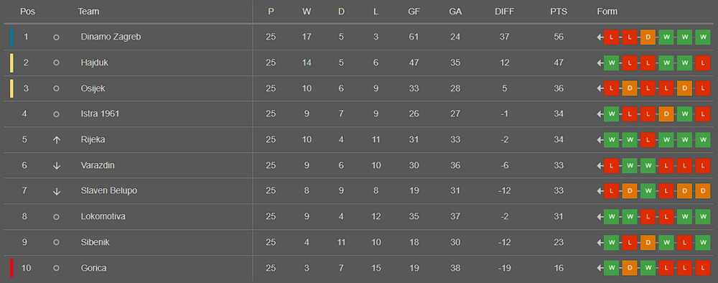Screen dimensions: 718x283
Task: Click Varazdin's downward position change arrow
Action: pos(56,166)
